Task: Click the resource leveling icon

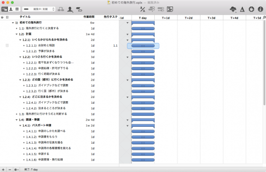Action: pos(142,9)
